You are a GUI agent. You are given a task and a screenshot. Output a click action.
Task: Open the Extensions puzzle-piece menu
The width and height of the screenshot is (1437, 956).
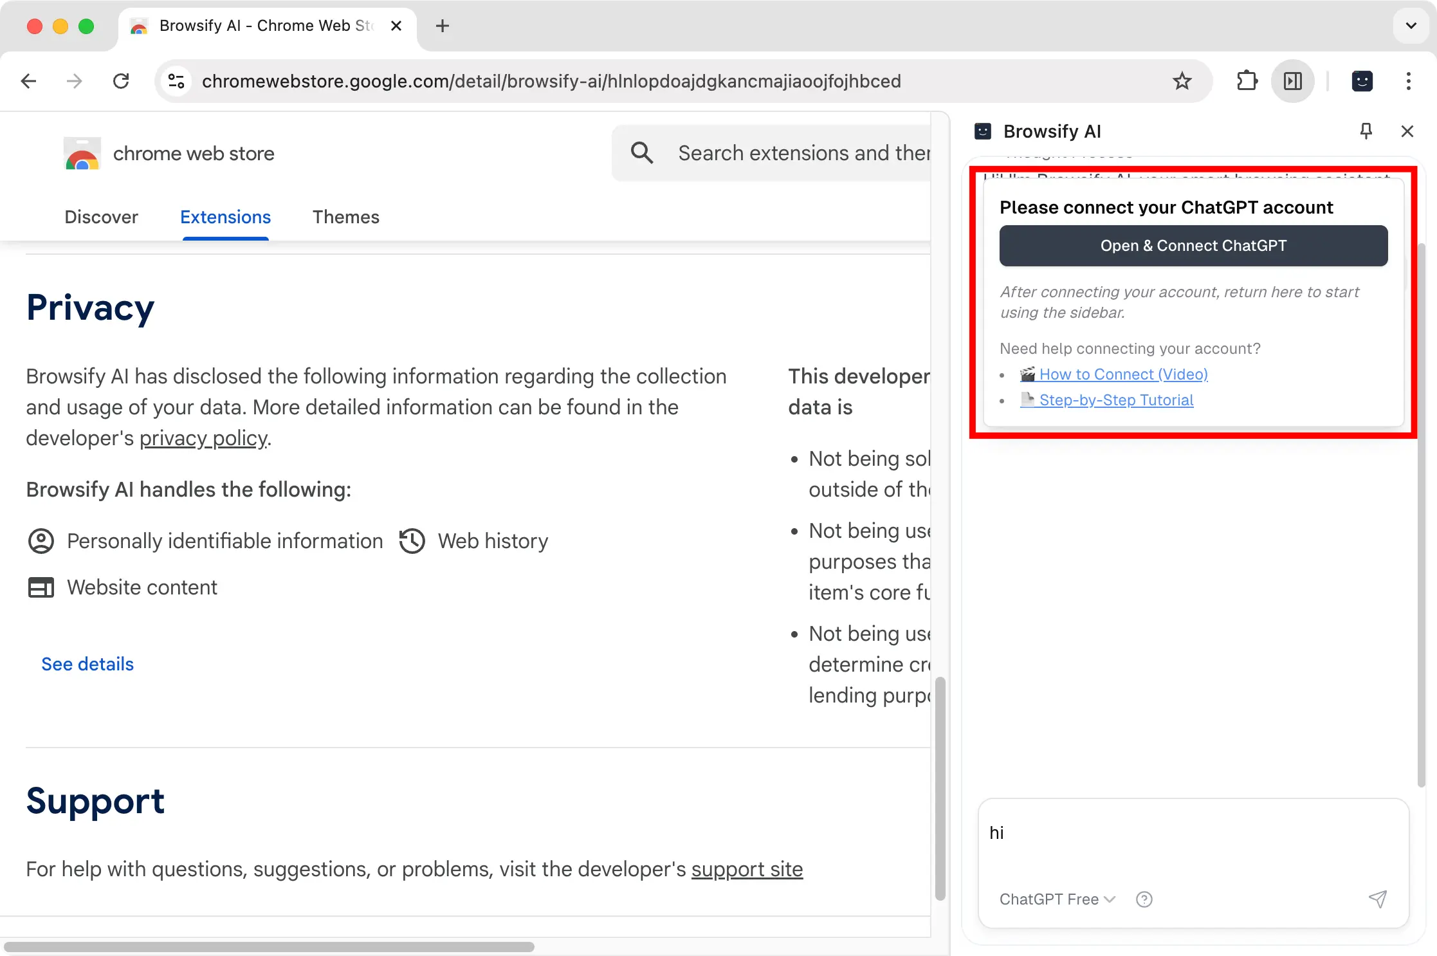[1247, 81]
